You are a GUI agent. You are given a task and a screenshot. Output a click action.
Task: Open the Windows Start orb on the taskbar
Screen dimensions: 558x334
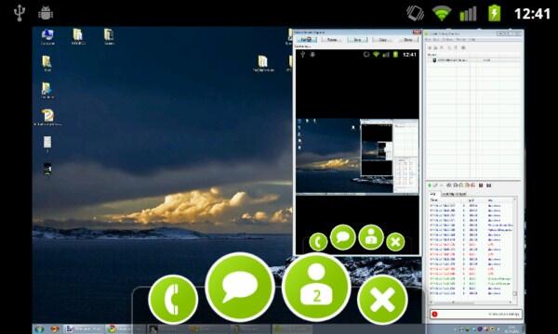click(x=39, y=329)
